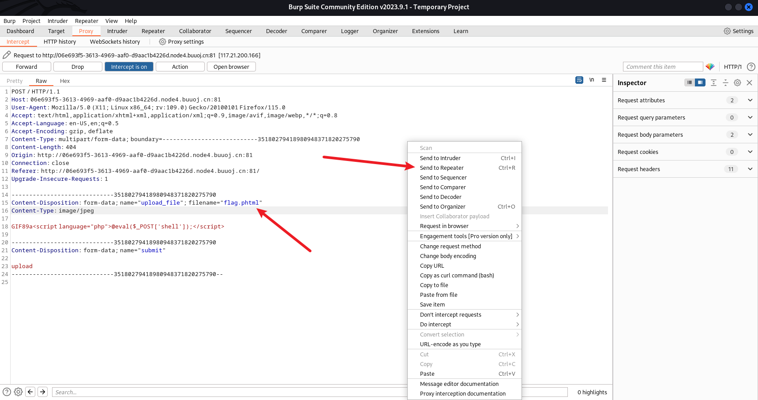Select Send to Sequencer entry

465,177
